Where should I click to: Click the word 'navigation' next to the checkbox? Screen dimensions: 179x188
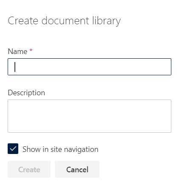(81, 150)
